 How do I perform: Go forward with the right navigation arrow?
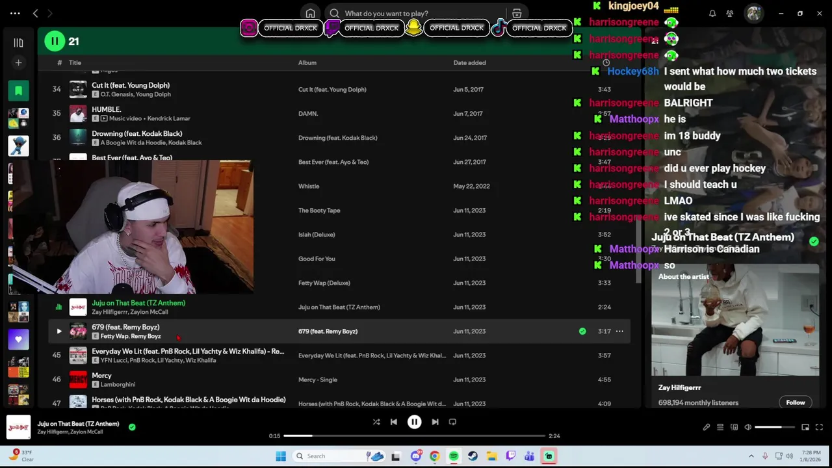click(50, 13)
